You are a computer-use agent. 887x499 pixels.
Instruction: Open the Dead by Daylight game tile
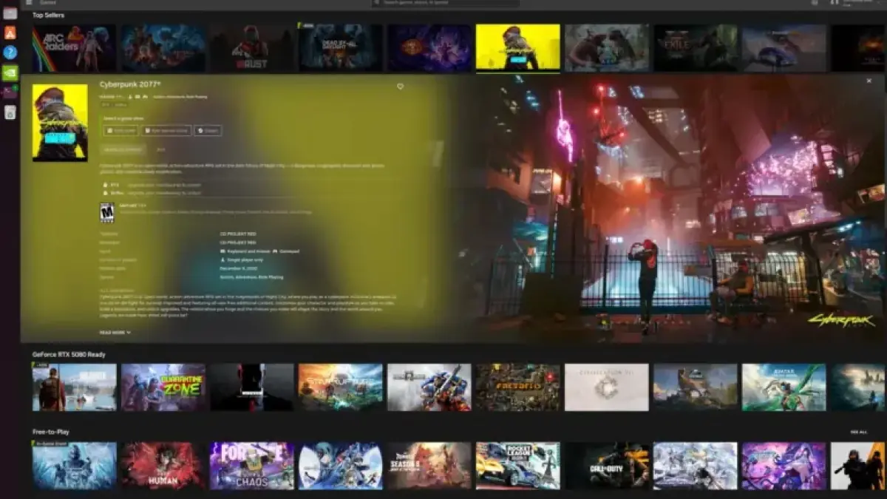pos(340,48)
